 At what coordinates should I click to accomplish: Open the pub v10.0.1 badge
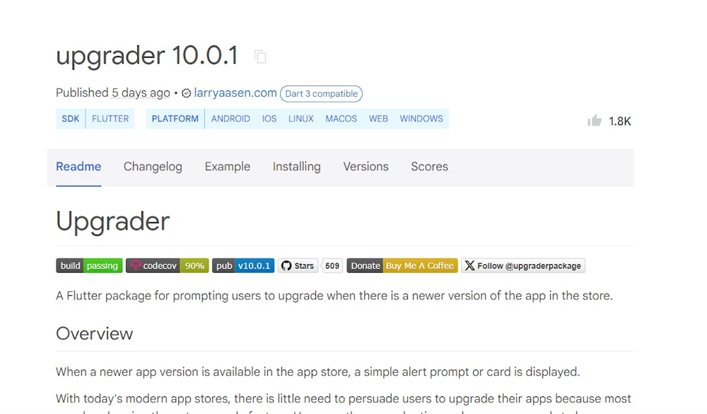tap(243, 266)
